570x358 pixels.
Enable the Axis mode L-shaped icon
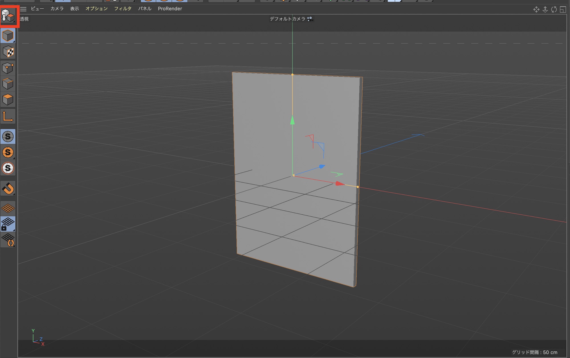coord(8,117)
